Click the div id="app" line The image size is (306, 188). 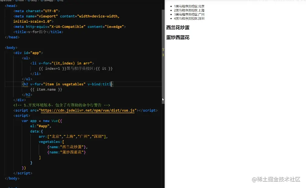28,53
